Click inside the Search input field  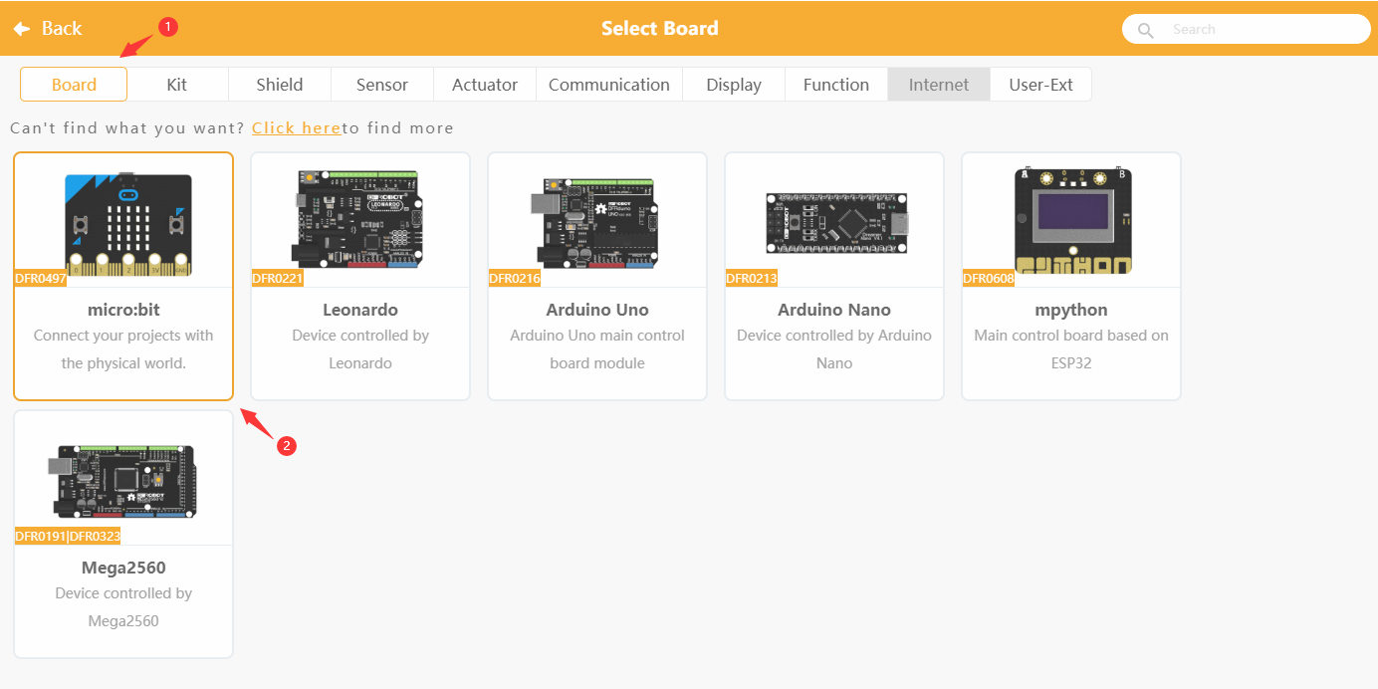pyautogui.click(x=1247, y=29)
